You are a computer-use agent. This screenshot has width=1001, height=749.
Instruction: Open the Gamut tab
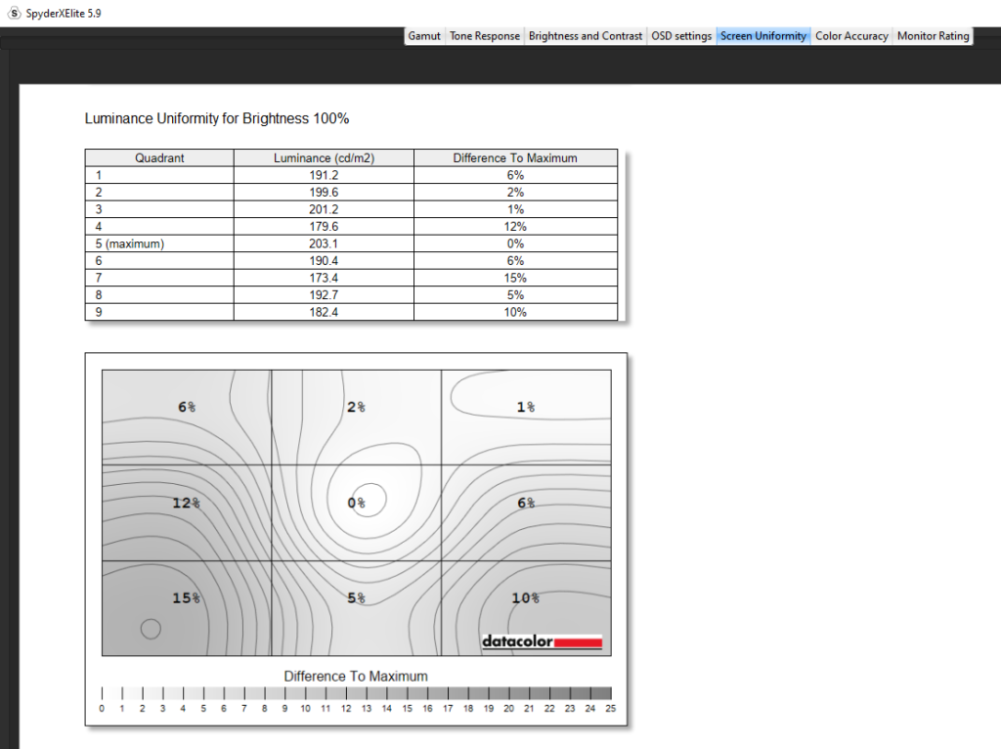click(424, 36)
